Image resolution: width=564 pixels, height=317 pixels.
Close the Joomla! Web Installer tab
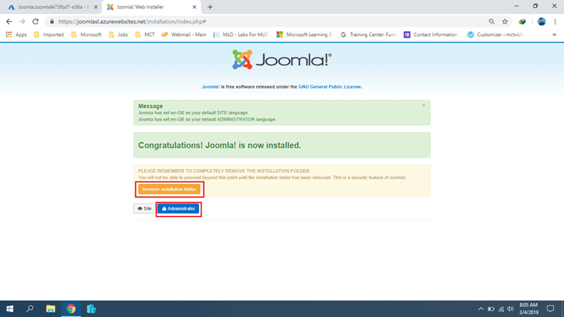click(194, 7)
